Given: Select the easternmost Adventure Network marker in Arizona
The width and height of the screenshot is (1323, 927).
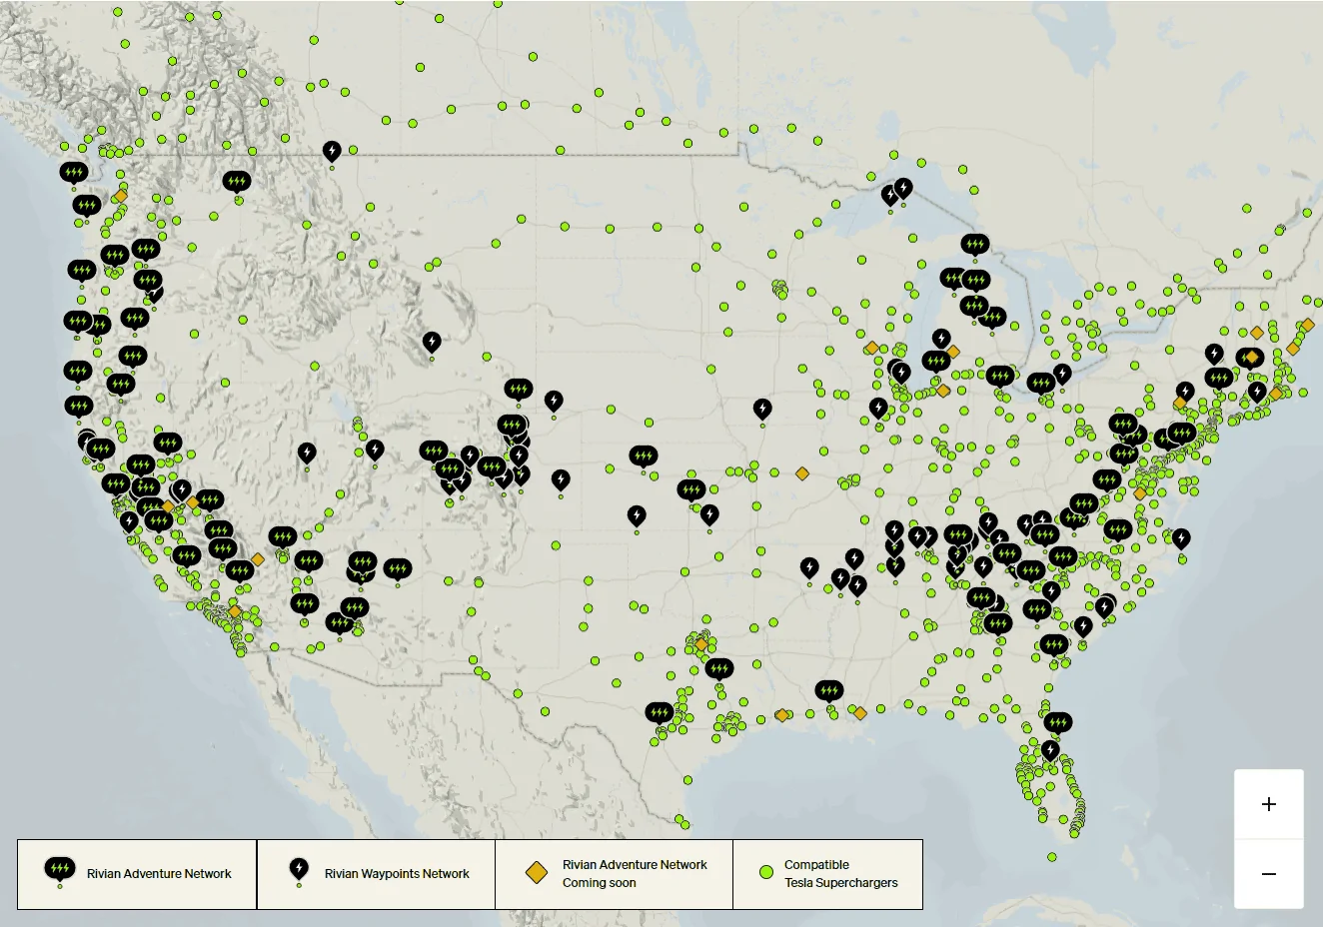Looking at the screenshot, I should (397, 569).
